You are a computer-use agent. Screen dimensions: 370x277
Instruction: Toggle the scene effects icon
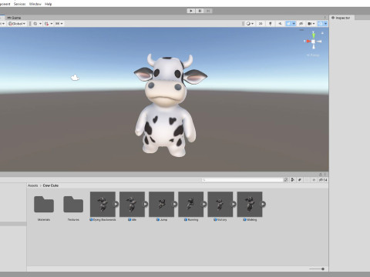(288, 24)
